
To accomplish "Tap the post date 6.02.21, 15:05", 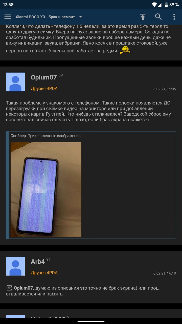I will pos(165,89).
